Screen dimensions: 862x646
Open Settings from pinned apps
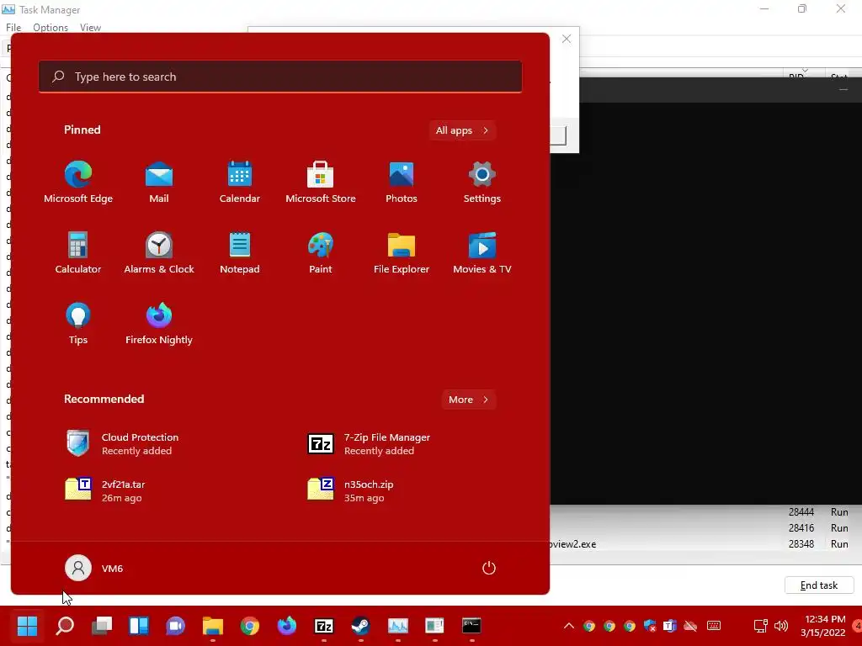click(x=482, y=183)
